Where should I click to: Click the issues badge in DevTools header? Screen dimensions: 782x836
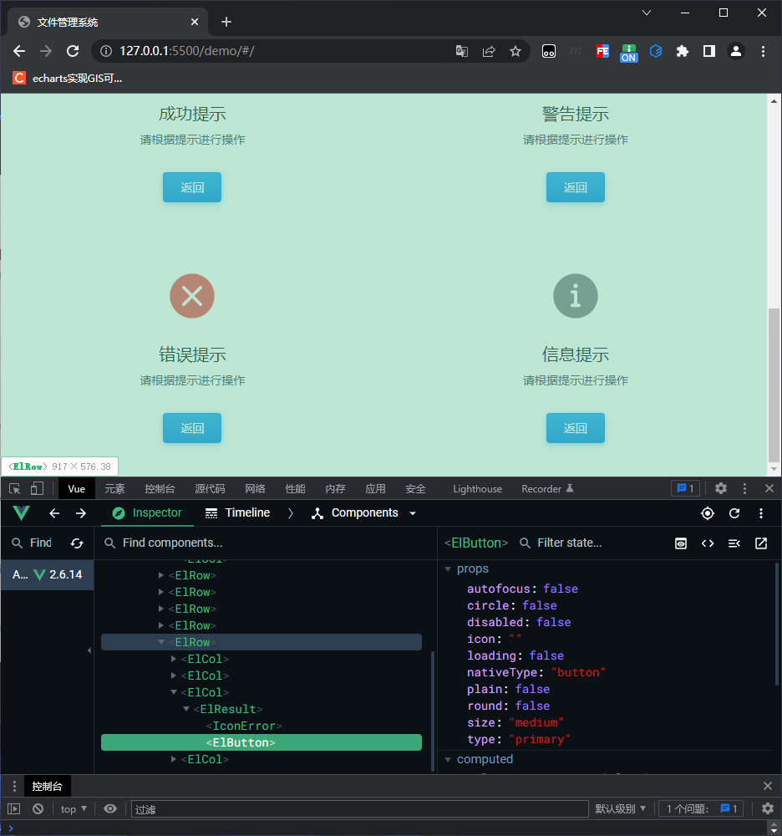tap(686, 488)
